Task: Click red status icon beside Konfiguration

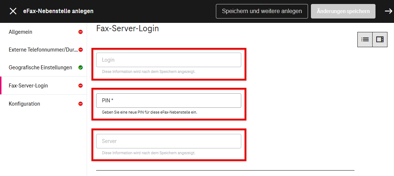Action: [x=81, y=104]
